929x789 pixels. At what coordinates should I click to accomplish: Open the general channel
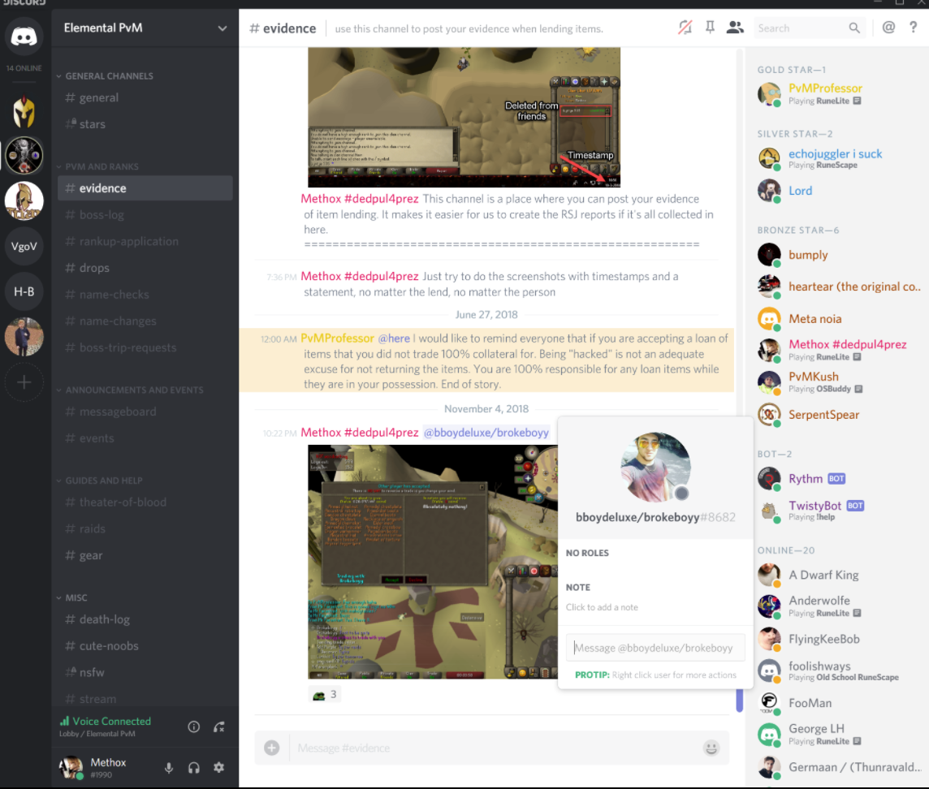point(145,97)
